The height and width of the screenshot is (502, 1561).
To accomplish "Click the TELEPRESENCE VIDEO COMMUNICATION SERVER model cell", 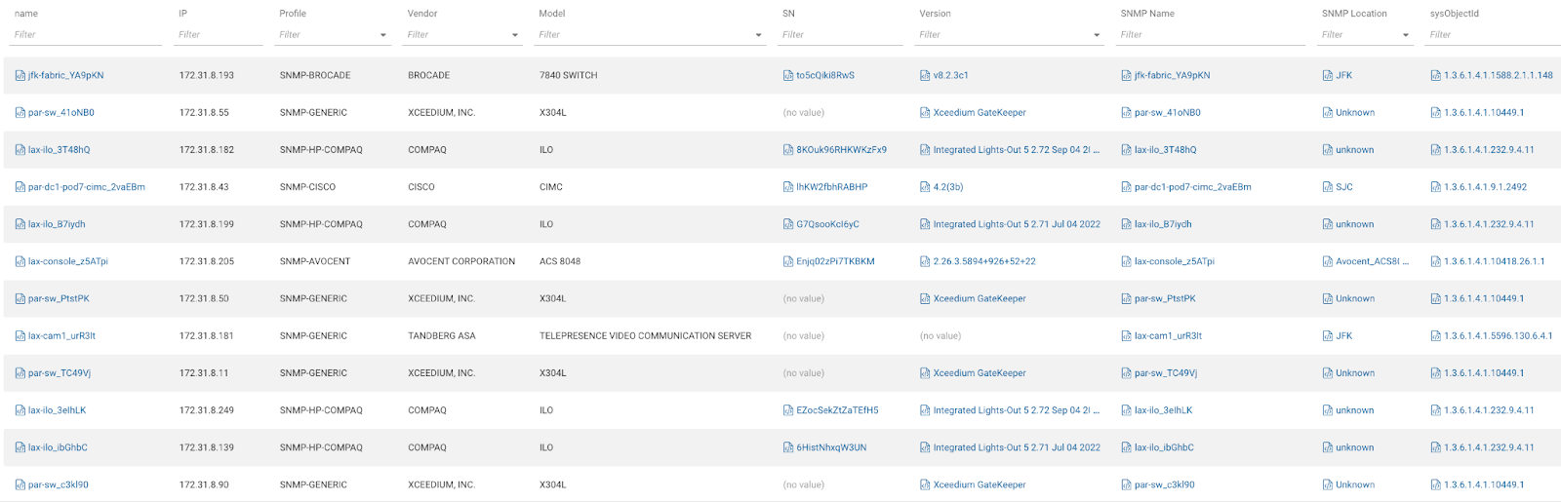I will (x=645, y=336).
